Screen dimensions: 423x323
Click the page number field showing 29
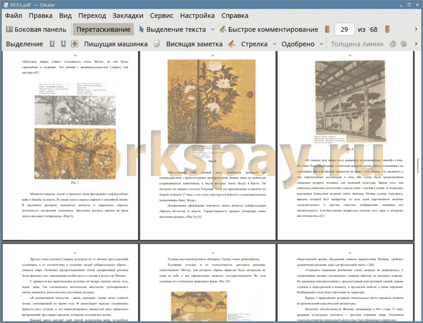(344, 30)
